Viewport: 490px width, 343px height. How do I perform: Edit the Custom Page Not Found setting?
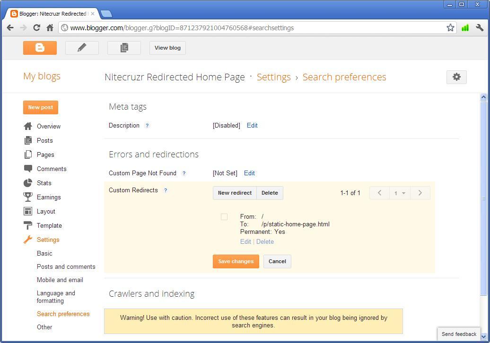coord(249,173)
